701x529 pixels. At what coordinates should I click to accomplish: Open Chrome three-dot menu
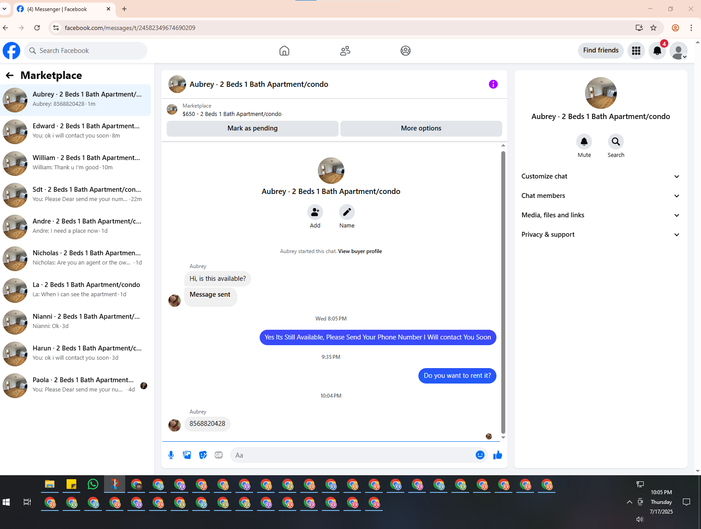(691, 28)
